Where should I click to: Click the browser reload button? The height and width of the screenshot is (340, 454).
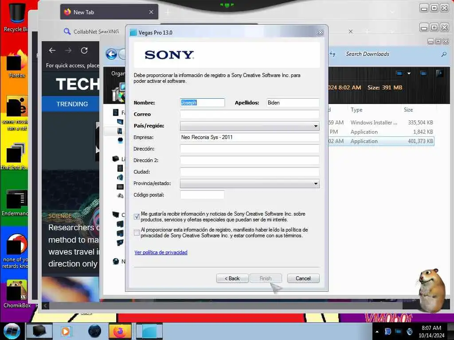coord(84,50)
